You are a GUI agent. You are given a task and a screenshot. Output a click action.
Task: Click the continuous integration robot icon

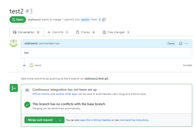27,90
